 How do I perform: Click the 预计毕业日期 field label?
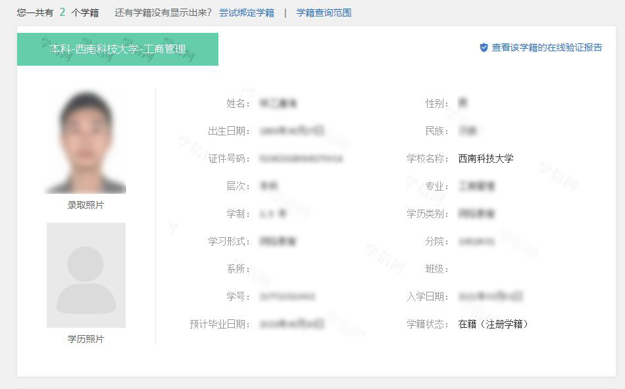(219, 324)
